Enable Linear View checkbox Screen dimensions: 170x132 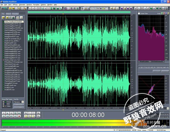click(139, 14)
